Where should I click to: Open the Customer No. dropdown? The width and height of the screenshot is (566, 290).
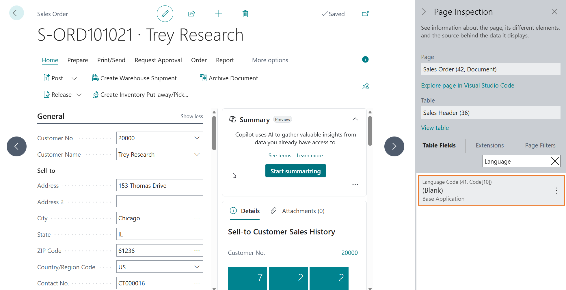(197, 138)
